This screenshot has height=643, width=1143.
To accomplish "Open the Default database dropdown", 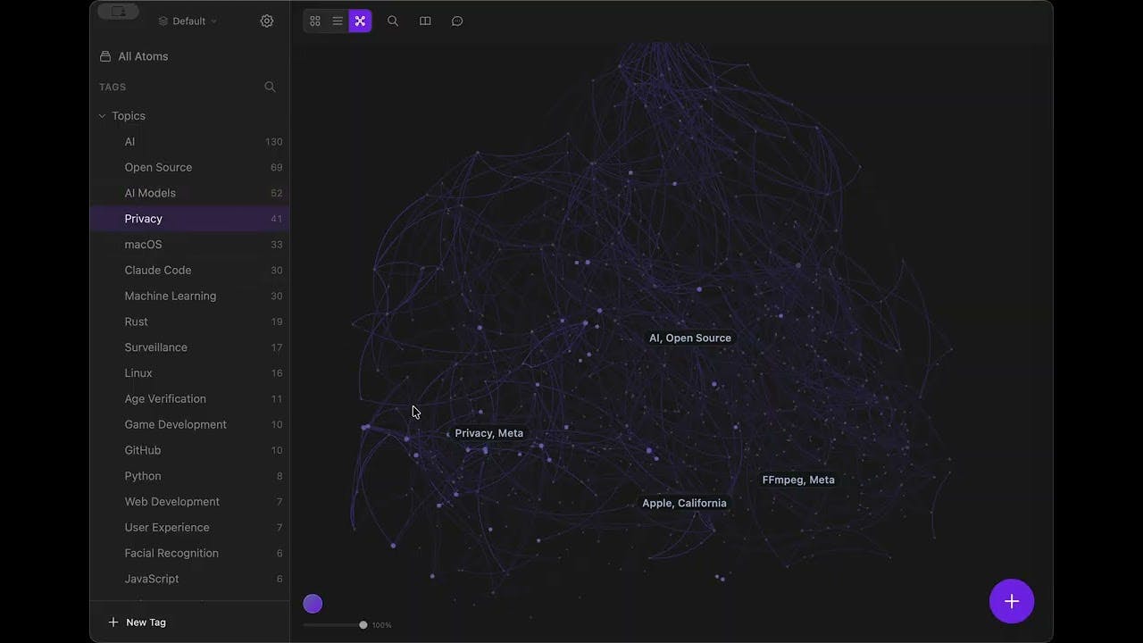I will 188,21.
